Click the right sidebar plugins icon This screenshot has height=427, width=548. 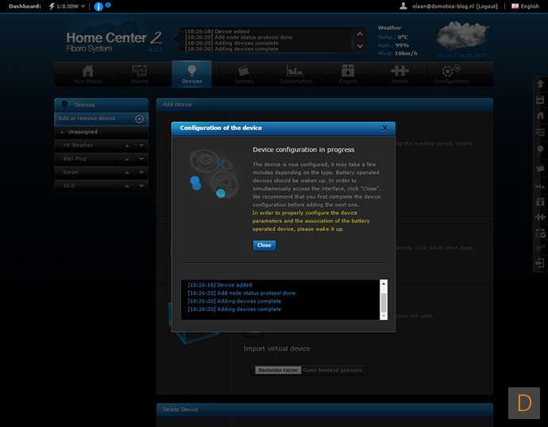click(x=540, y=202)
